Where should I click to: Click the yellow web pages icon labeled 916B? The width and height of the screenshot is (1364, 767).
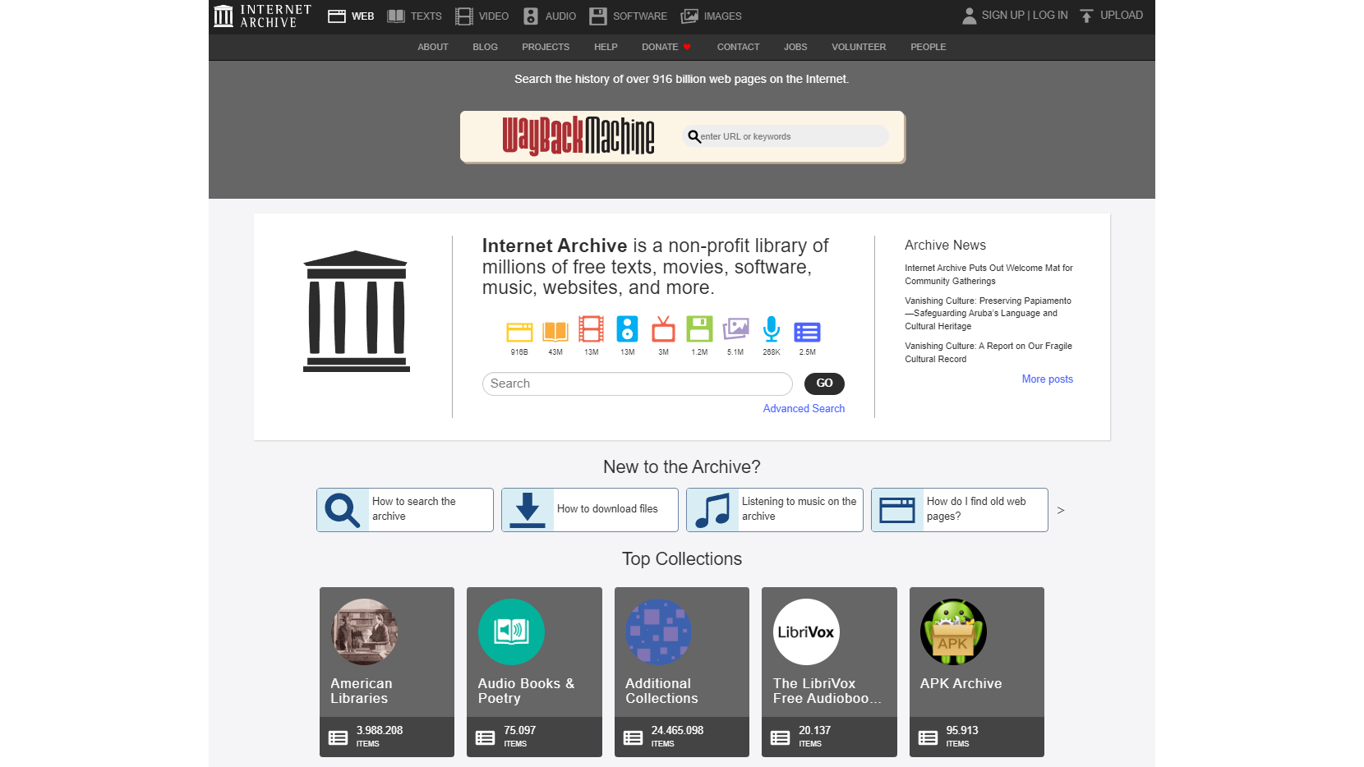[519, 331]
